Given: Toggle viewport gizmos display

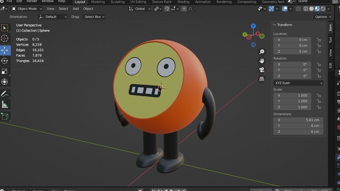Looking at the screenshot, I should 271,9.
